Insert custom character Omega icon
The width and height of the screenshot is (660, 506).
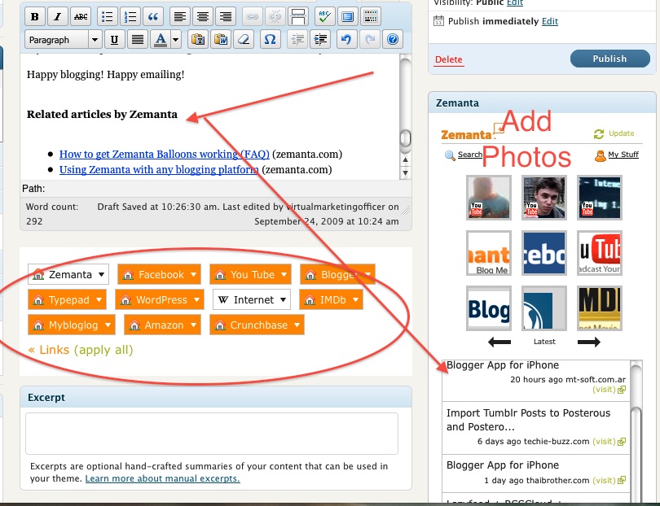click(x=271, y=40)
